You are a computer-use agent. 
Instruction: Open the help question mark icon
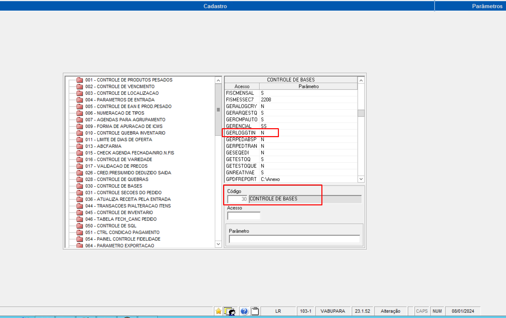245,311
